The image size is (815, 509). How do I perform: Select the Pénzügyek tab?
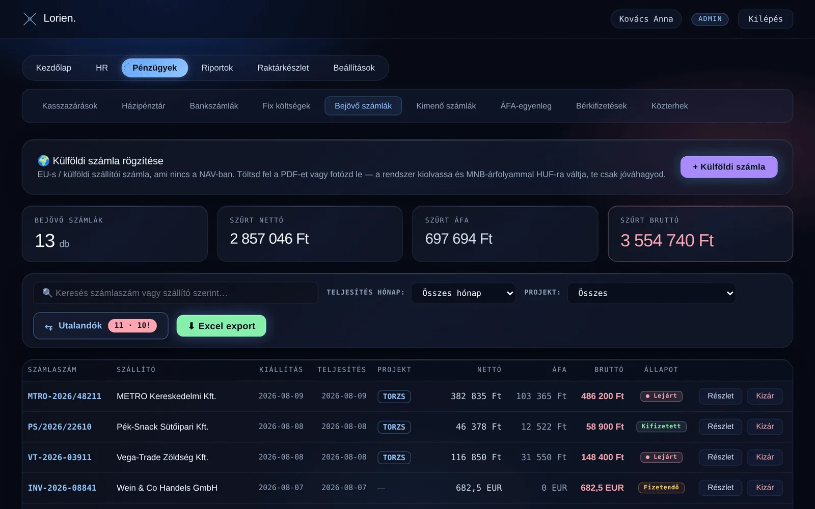coord(155,68)
